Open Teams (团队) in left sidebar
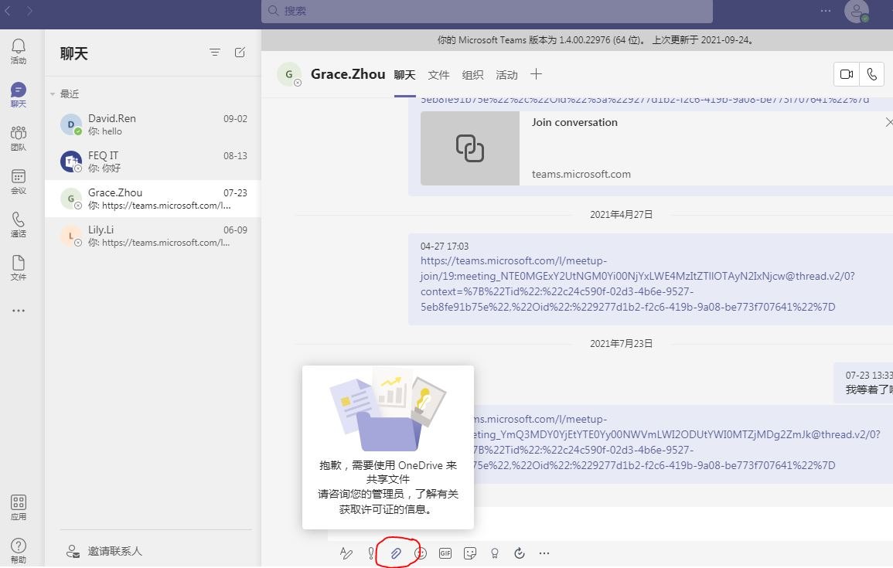This screenshot has width=893, height=568. 19,138
